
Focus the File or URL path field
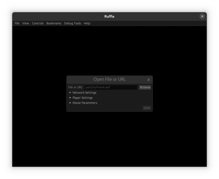(111, 87)
